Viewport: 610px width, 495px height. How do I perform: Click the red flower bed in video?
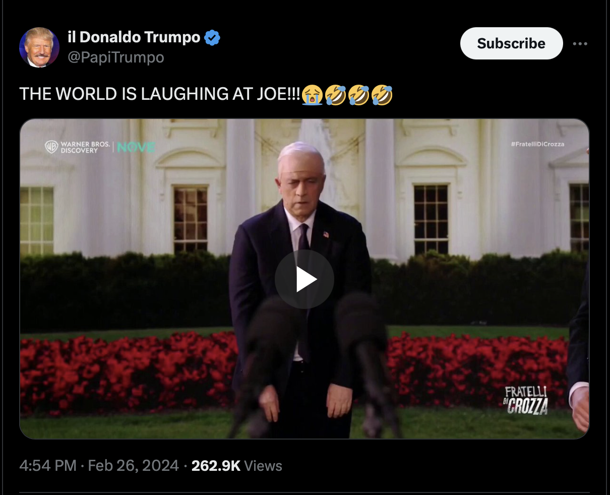[x=126, y=373]
